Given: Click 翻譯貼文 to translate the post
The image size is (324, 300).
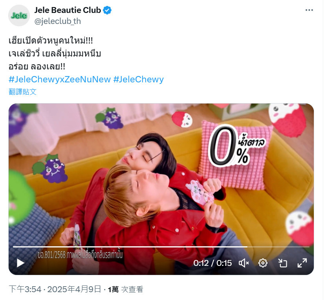Looking at the screenshot, I should click(22, 92).
